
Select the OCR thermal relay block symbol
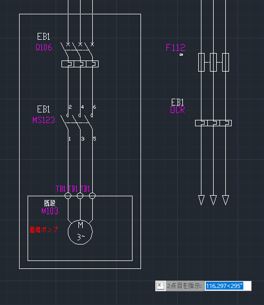click(x=213, y=123)
